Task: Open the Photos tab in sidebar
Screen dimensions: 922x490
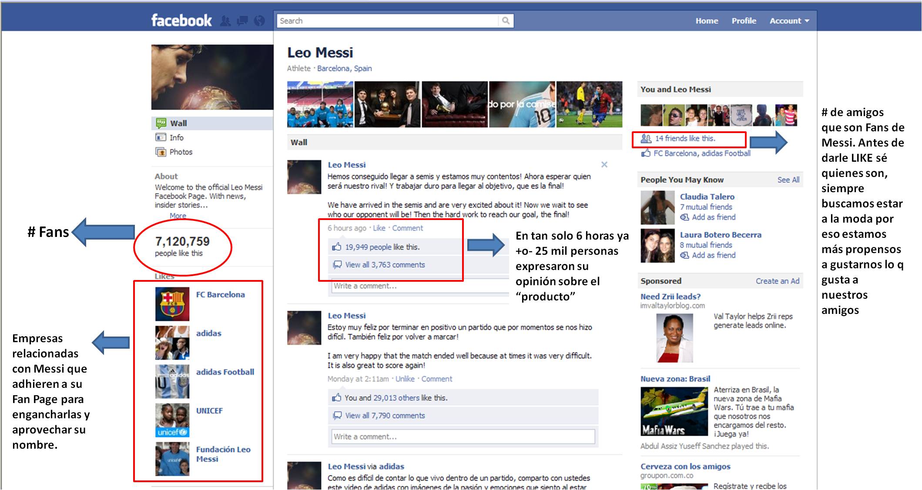Action: [181, 152]
